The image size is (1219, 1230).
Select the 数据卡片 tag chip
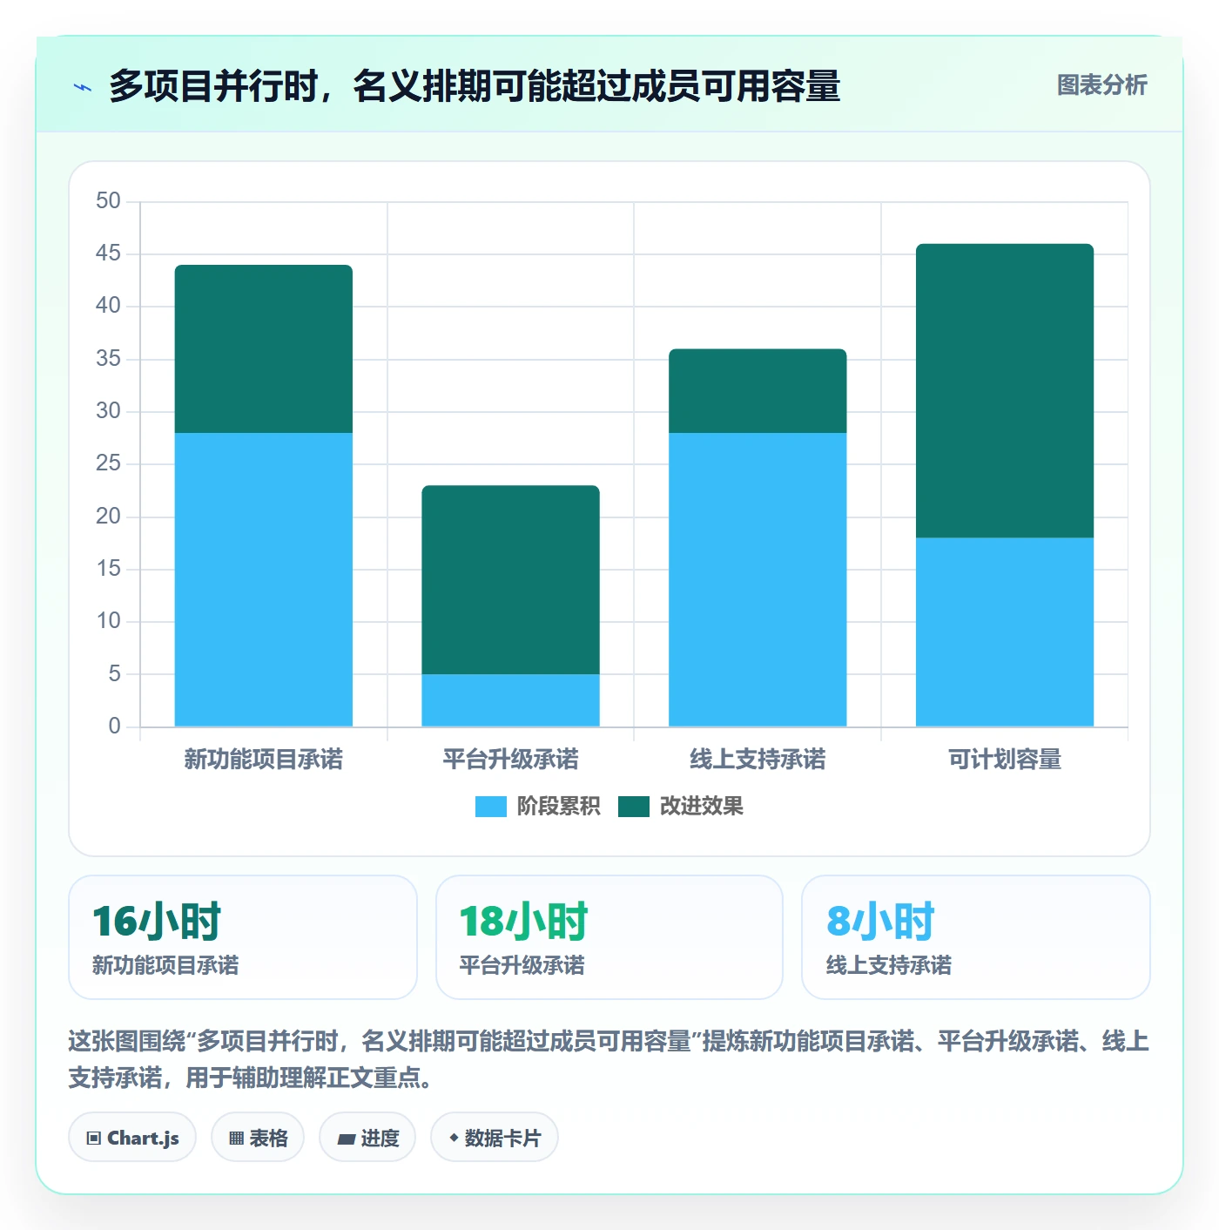coord(495,1138)
